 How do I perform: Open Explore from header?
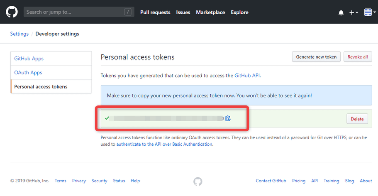pyautogui.click(x=240, y=12)
